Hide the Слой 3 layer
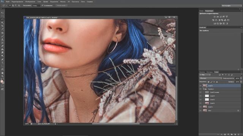243x136 pixels. 200,100
